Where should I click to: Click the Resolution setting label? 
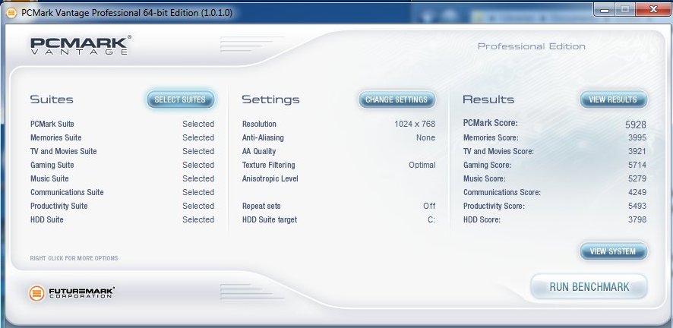click(259, 124)
